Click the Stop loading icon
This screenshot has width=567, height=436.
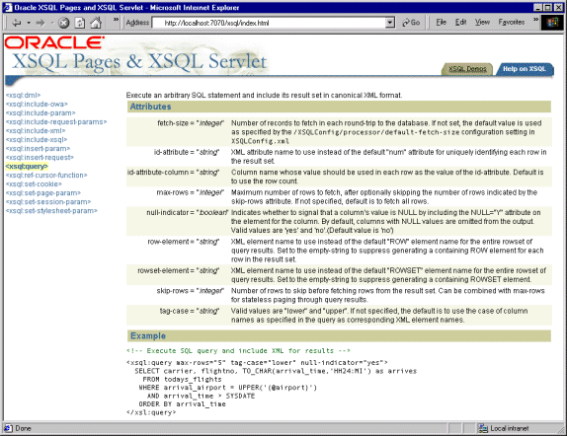64,23
